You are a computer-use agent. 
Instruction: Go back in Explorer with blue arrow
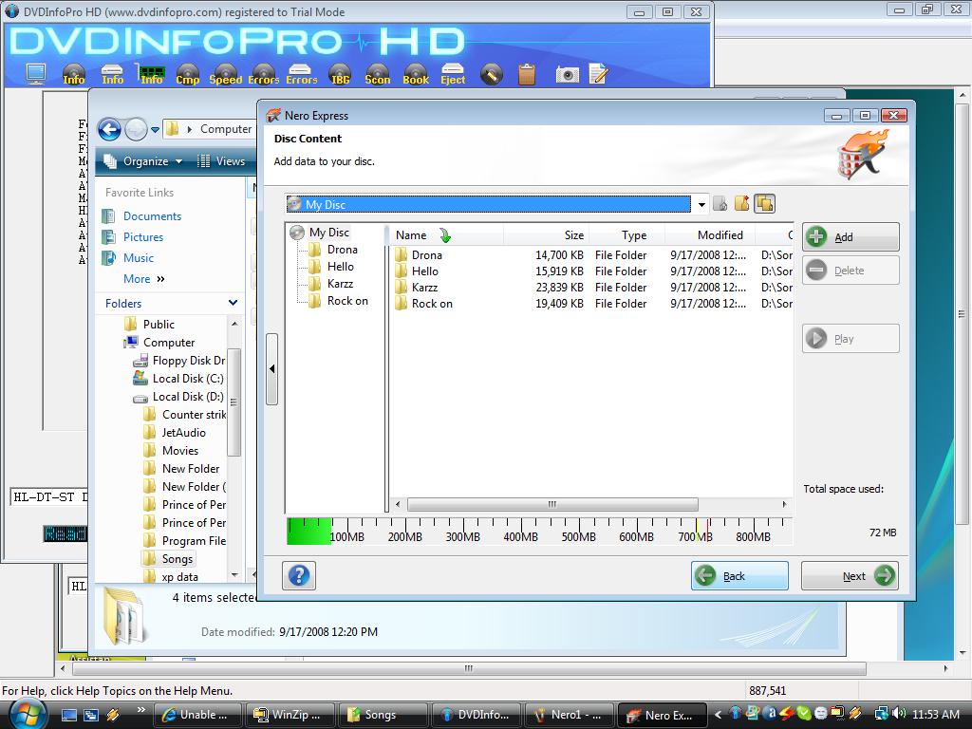pos(110,129)
